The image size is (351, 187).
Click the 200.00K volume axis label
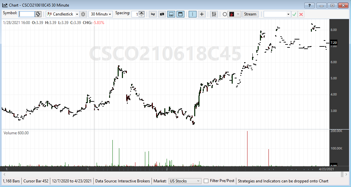[x=337, y=131]
